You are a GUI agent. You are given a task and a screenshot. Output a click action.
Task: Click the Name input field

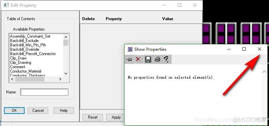pyautogui.click(x=44, y=92)
